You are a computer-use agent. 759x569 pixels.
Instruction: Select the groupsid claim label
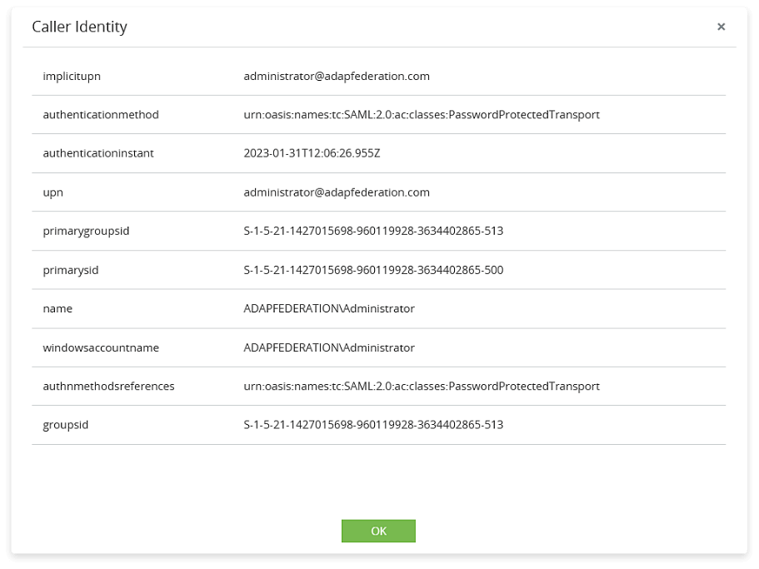[66, 425]
